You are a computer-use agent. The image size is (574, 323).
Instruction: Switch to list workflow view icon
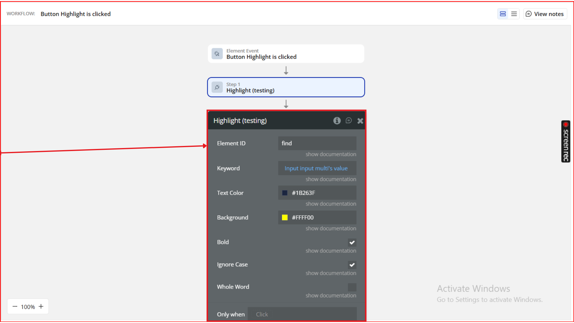click(x=514, y=14)
